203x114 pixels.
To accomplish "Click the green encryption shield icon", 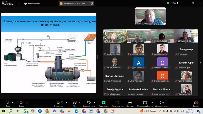I will [x=168, y=3].
